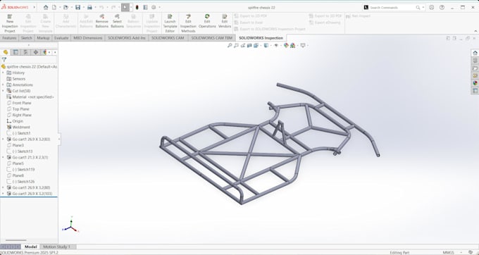The height and width of the screenshot is (255, 479).
Task: Expand Go cart1 26.9 X 3.2(103) node
Action: 3,194
